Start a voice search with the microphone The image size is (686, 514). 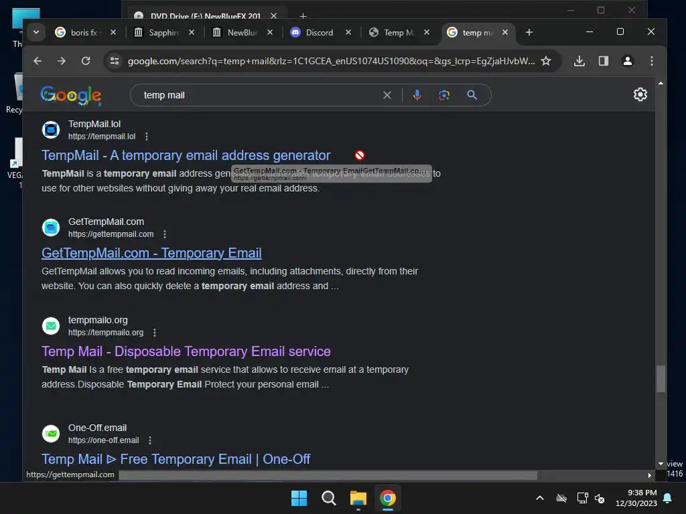tap(417, 95)
